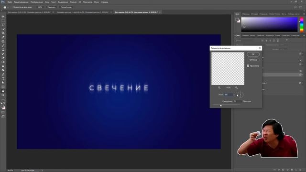Click the delete layer trash icon
The height and width of the screenshot is (172, 306).
tap(300, 170)
